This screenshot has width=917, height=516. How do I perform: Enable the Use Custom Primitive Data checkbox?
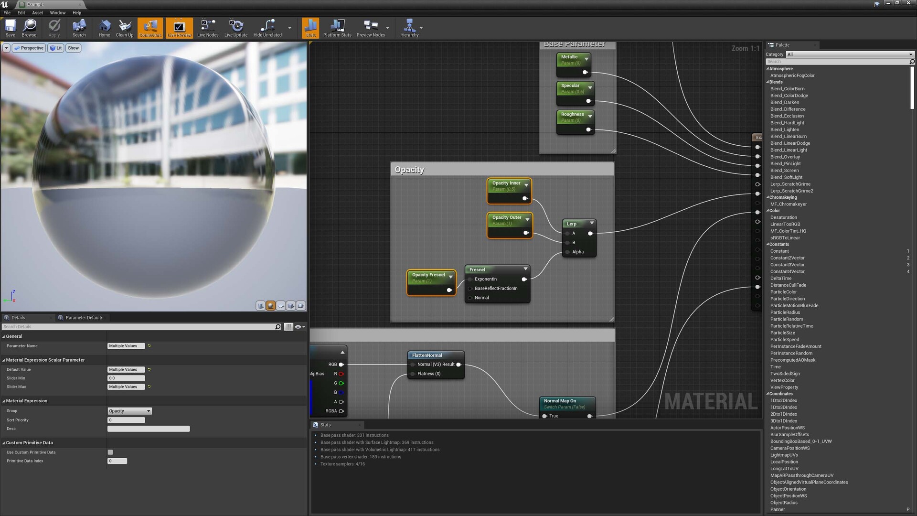click(x=110, y=452)
